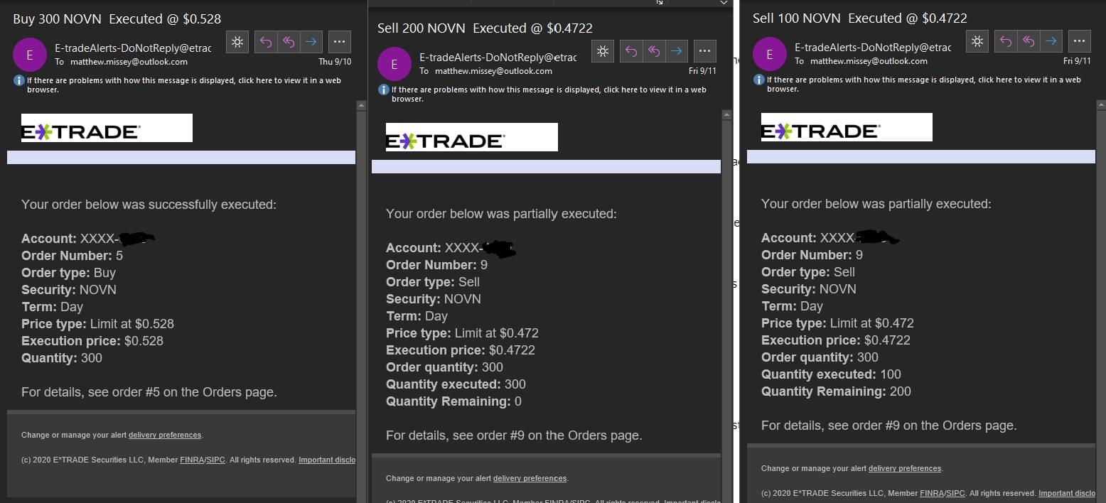Click sender address in Sell 100 NOVN email
The image size is (1106, 503).
click(x=873, y=47)
